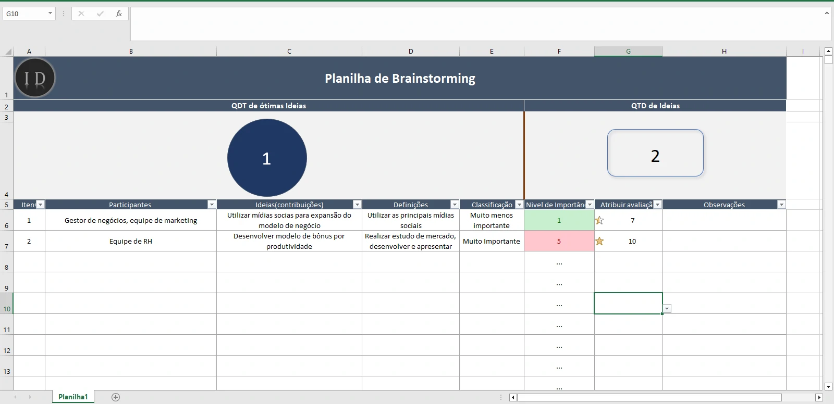Add a new sheet with plus icon
Screen dimensions: 834x404
pos(116,397)
